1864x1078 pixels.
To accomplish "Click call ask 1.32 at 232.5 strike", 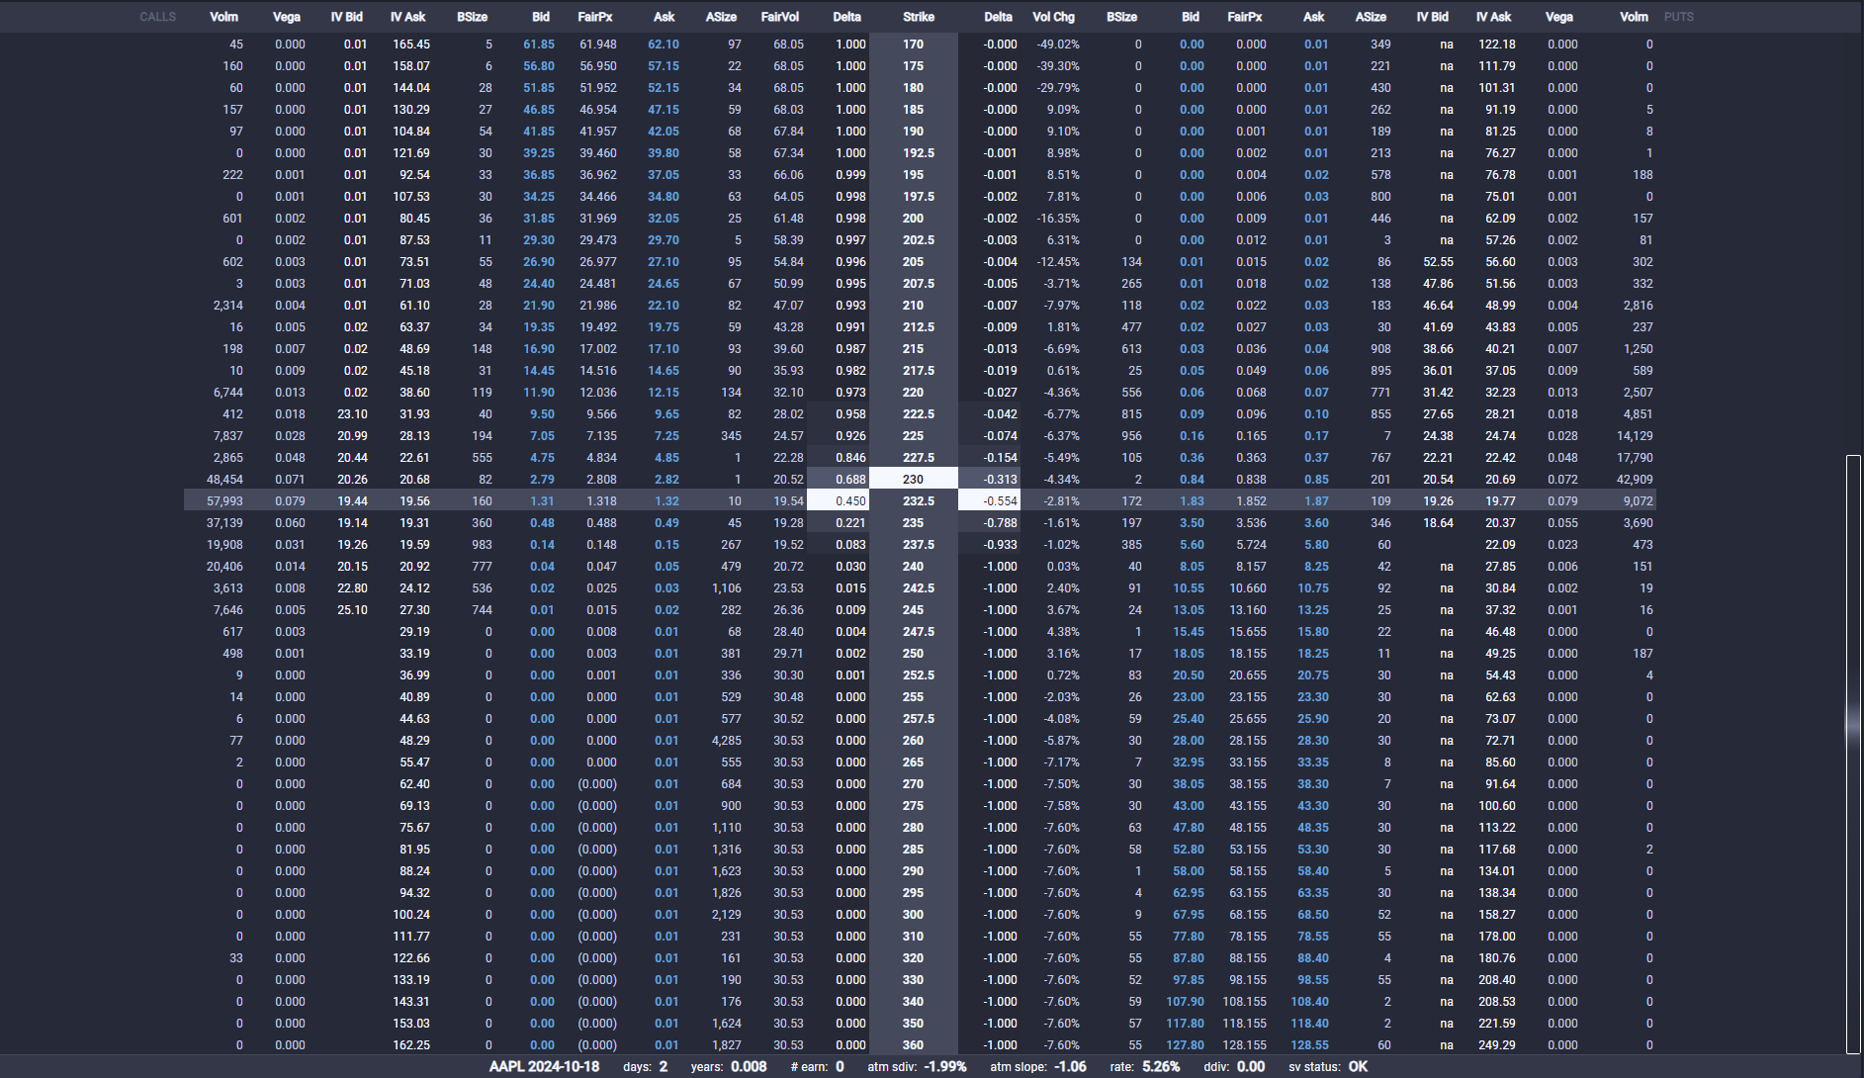I will pos(666,501).
